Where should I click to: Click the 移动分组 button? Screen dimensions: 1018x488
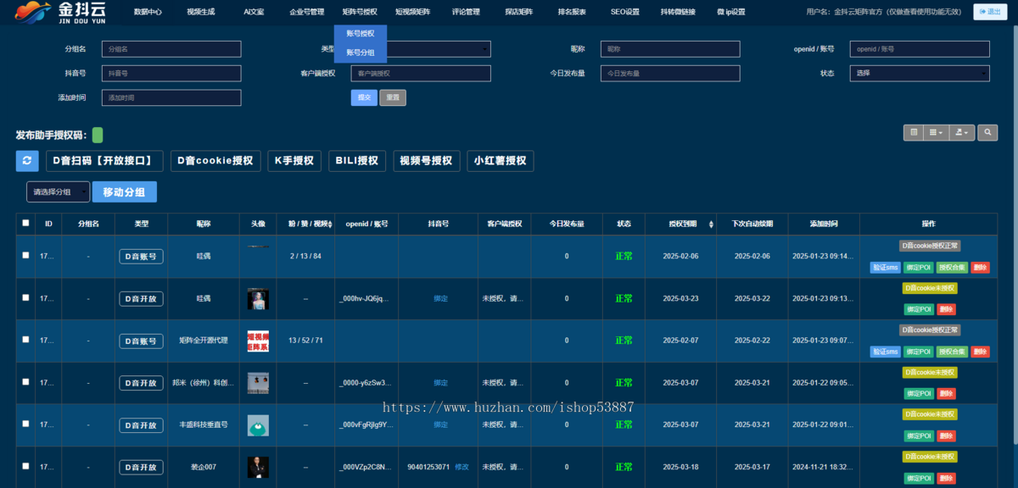(x=124, y=192)
